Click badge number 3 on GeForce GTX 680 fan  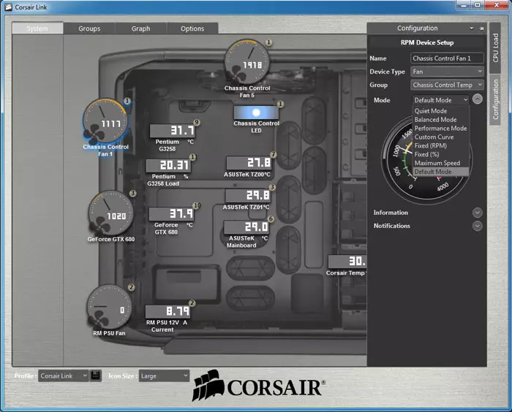click(x=132, y=194)
